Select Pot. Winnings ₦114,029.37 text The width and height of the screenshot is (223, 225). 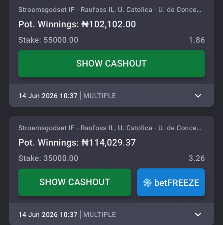77,143
